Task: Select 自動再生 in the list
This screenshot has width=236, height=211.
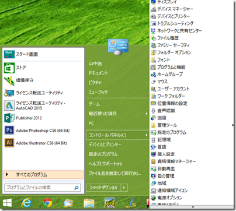Action: pos(166,169)
